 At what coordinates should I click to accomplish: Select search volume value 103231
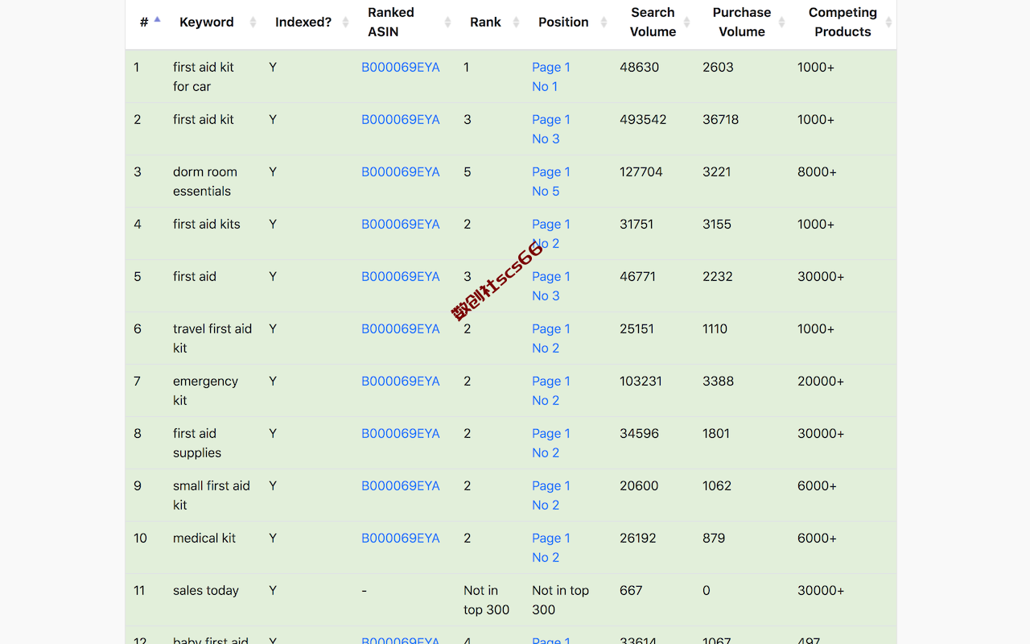click(x=641, y=382)
